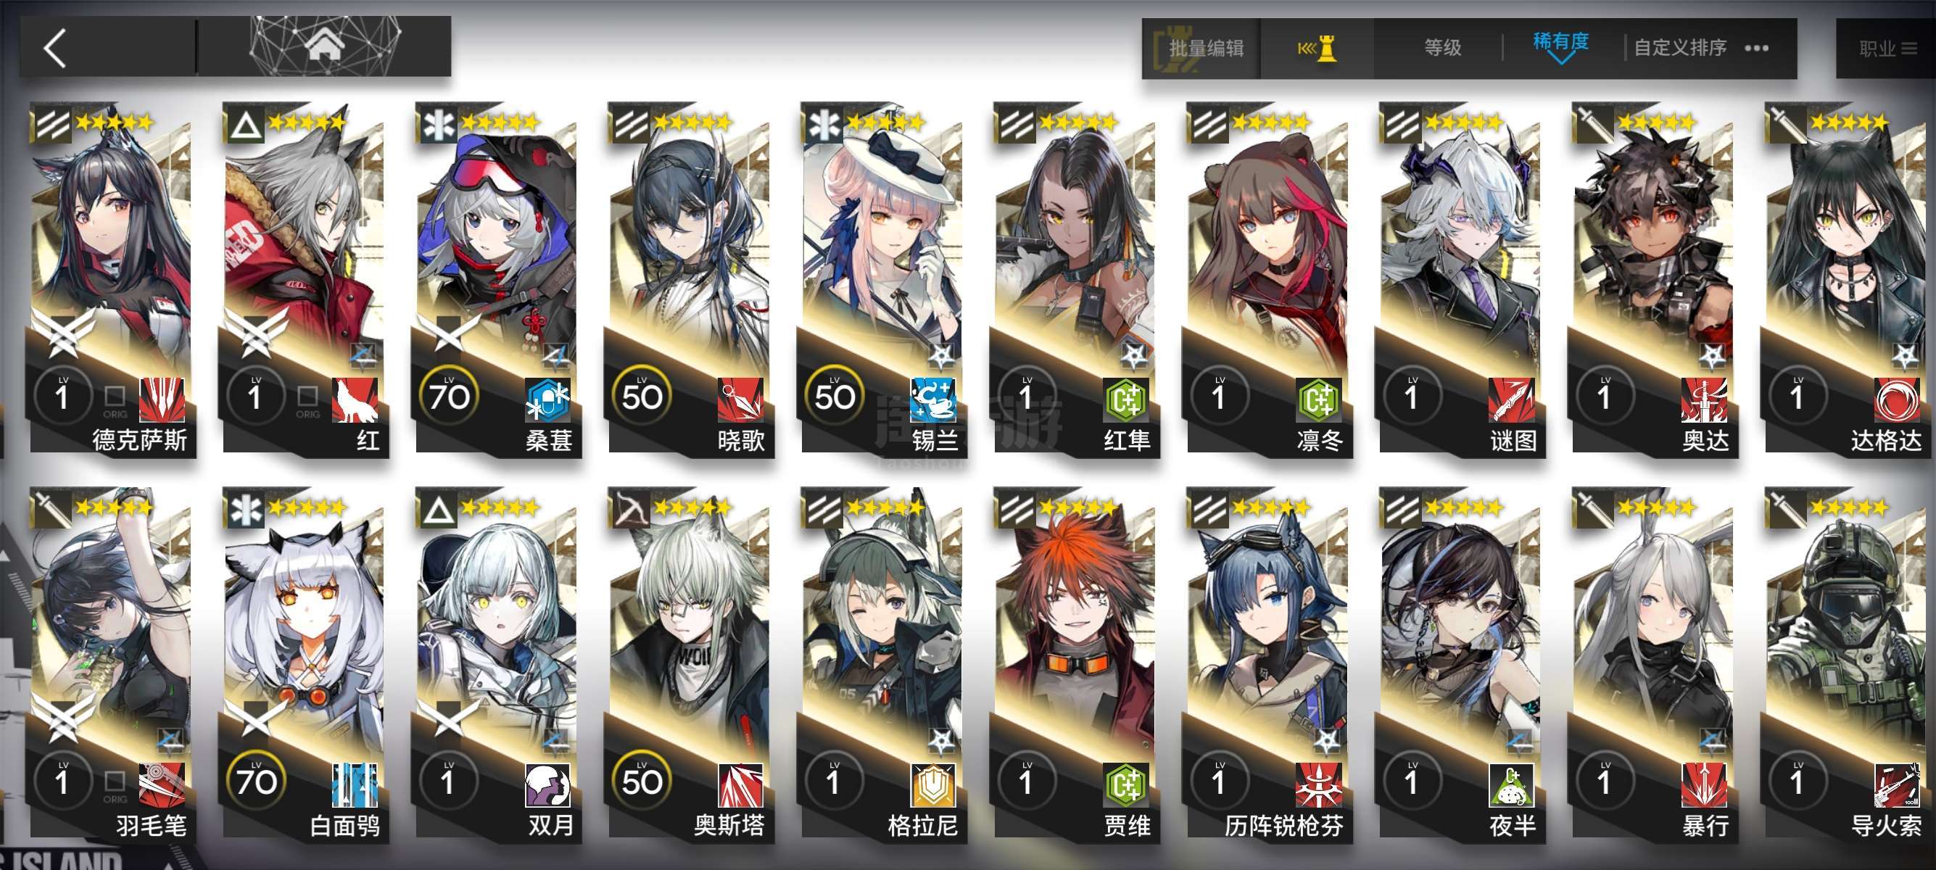Click the golden rook sort icon
The height and width of the screenshot is (870, 1936).
[1317, 49]
